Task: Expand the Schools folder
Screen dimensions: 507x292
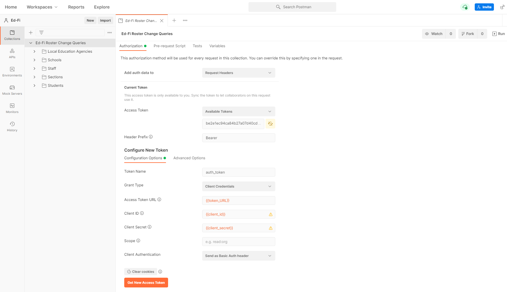Action: click(34, 60)
